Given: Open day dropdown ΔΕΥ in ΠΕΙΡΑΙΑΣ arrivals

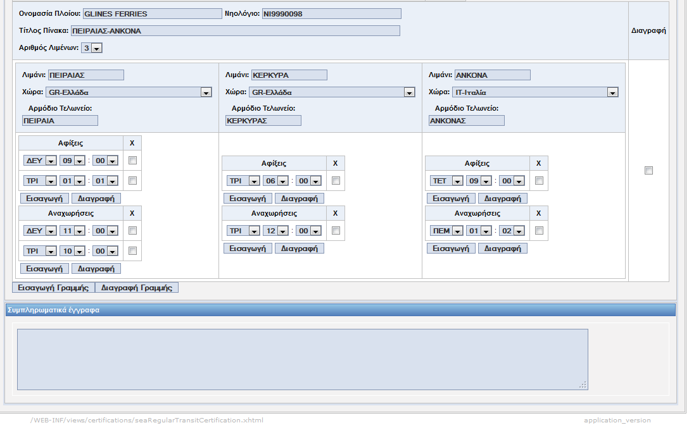Looking at the screenshot, I should (40, 161).
